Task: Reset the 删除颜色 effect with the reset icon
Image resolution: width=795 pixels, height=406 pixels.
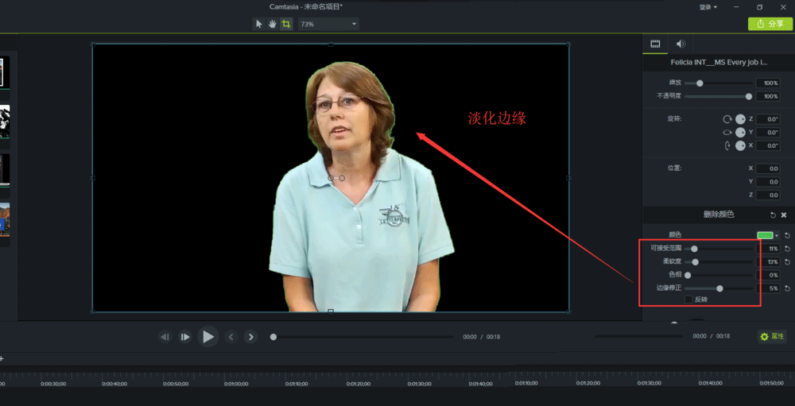Action: pos(773,215)
